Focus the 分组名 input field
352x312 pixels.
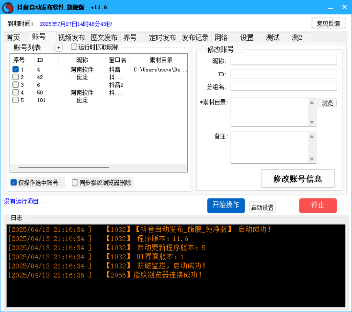[284, 86]
